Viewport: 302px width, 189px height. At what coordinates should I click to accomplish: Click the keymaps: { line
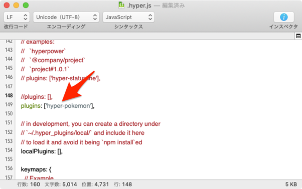[x=36, y=169]
